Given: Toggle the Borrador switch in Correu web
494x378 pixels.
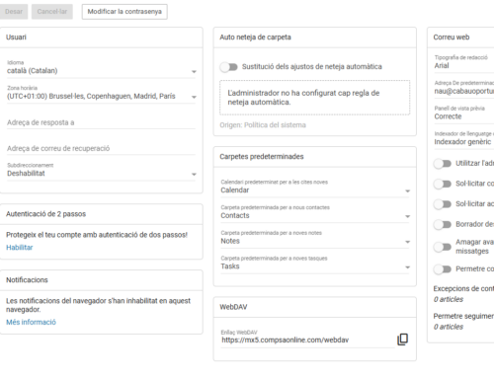Looking at the screenshot, I should tap(443, 225).
